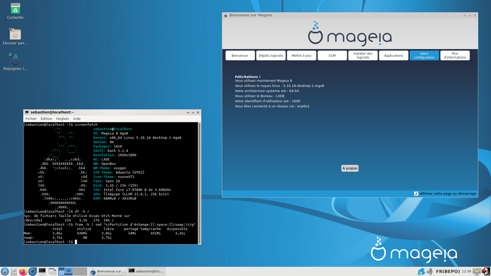Click the terminal icon in its title bar
This screenshot has width=491, height=276.
(x=27, y=112)
